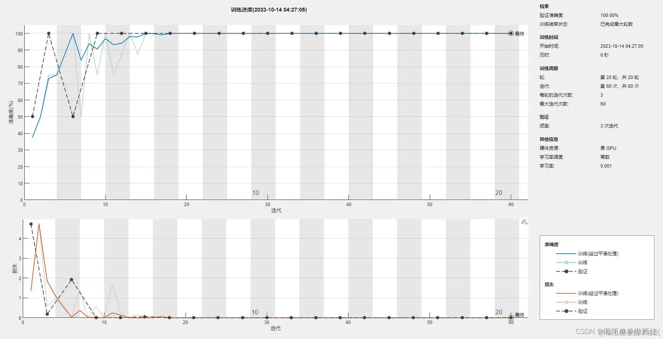Select the 第 20 轮，共 20 轮 value
The image size is (663, 339).
coord(619,77)
